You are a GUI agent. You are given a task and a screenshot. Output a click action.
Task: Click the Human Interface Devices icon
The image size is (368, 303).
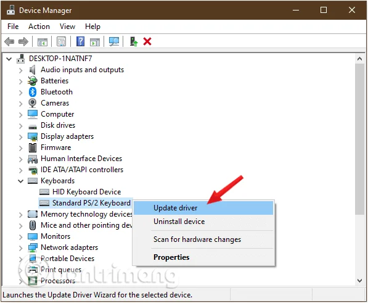(33, 159)
